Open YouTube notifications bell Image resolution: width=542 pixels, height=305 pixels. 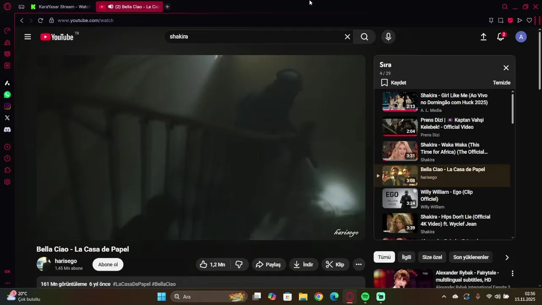click(x=501, y=37)
